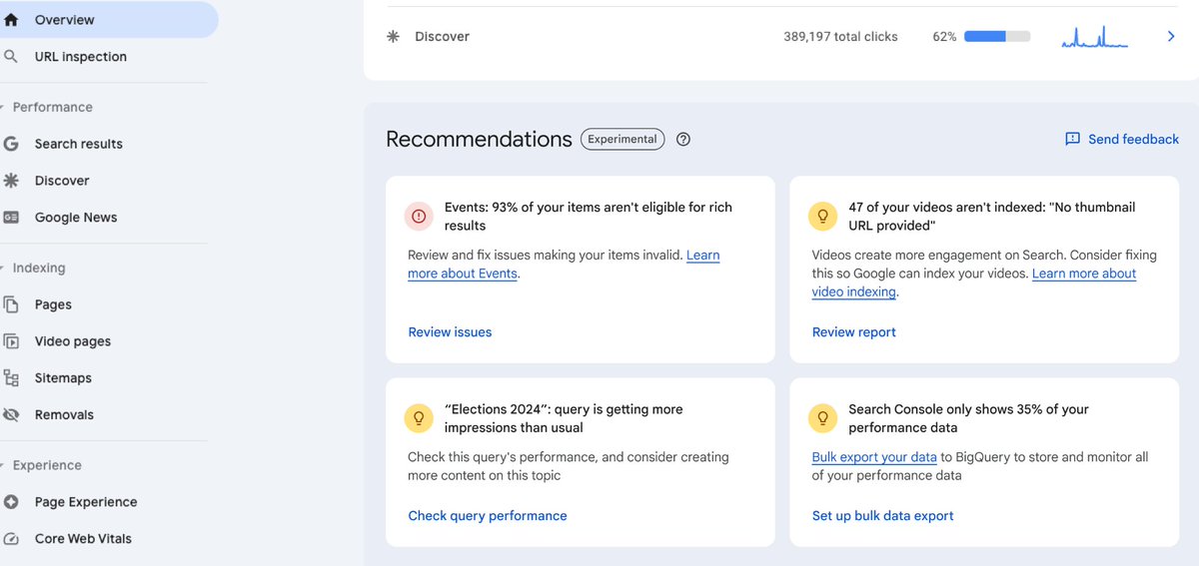The height and width of the screenshot is (566, 1199).
Task: Click the 47 videos aren't indexed heading
Action: tap(992, 217)
